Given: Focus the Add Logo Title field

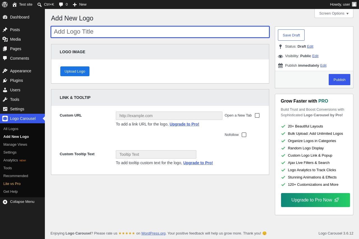Looking at the screenshot, I should tap(160, 32).
